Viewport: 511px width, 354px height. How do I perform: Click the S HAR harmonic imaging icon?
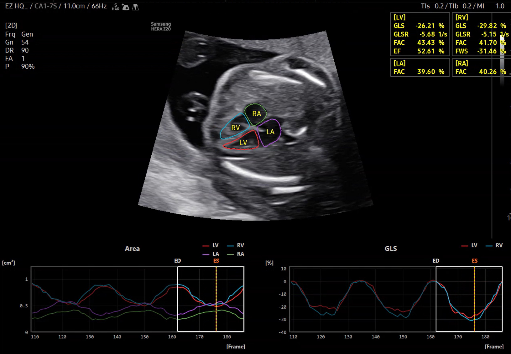pos(116,7)
